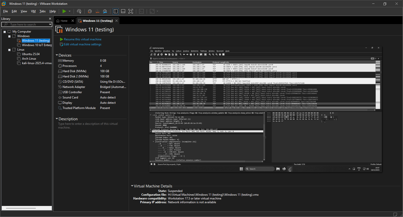Take a snapshot of this virtual machine
Image resolution: width=403 pixels, height=217 pixels.
(x=90, y=11)
